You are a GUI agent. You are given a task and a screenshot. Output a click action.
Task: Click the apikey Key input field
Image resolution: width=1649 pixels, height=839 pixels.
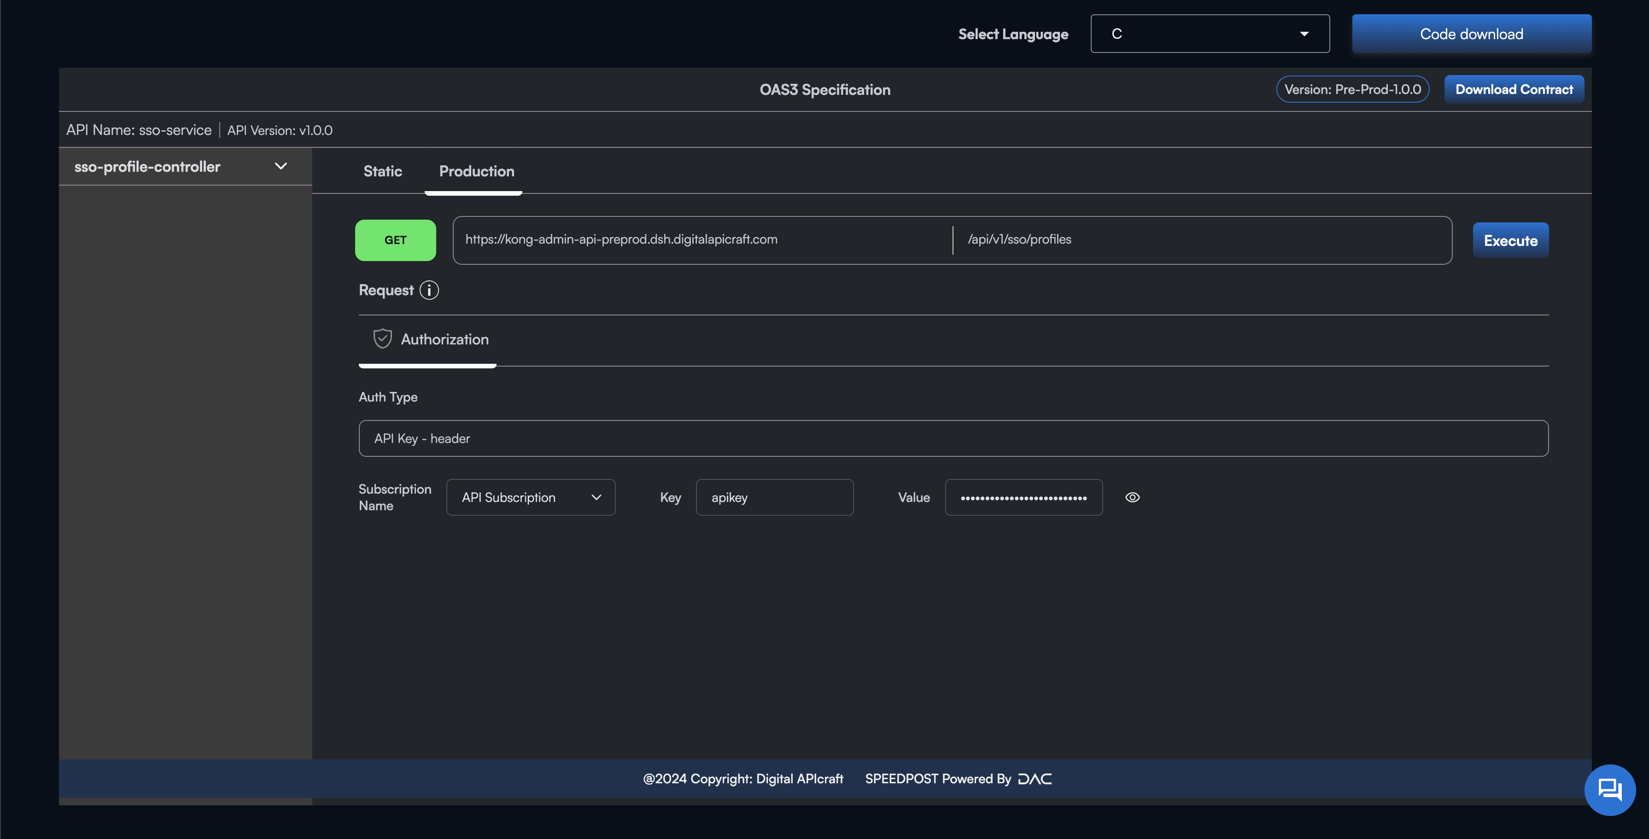coord(775,497)
